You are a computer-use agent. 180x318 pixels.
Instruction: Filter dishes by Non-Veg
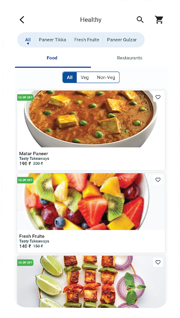106,77
